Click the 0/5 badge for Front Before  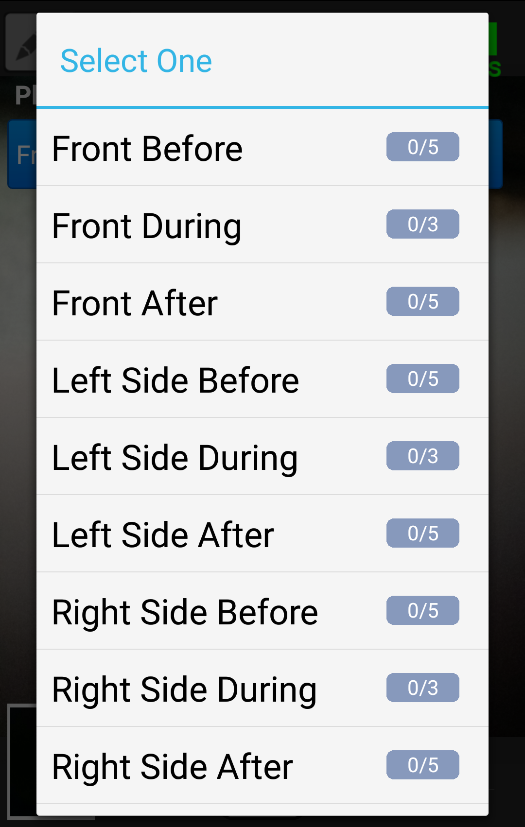[423, 147]
